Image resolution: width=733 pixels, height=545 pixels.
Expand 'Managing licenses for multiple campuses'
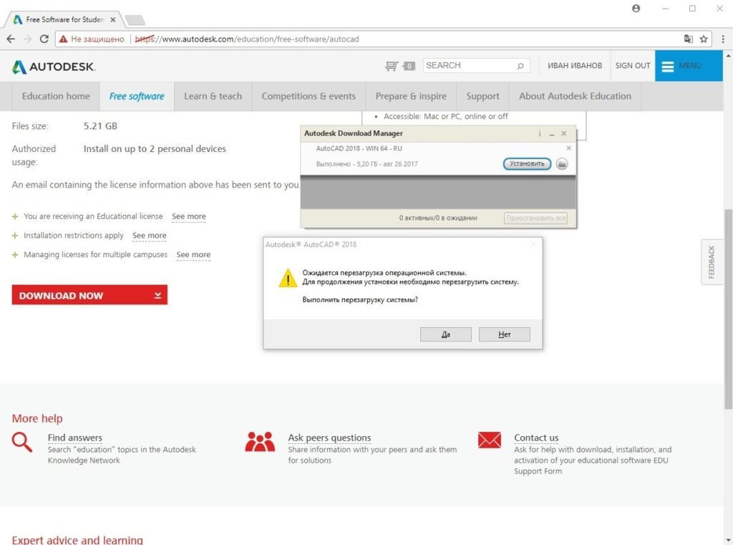pos(193,255)
